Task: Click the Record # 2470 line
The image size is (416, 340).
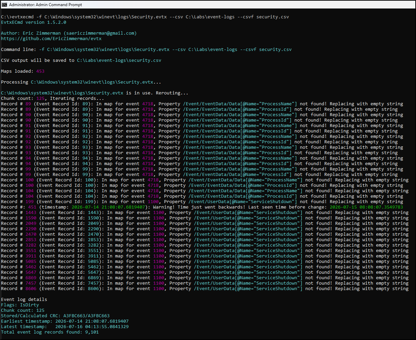Action: pos(205,234)
